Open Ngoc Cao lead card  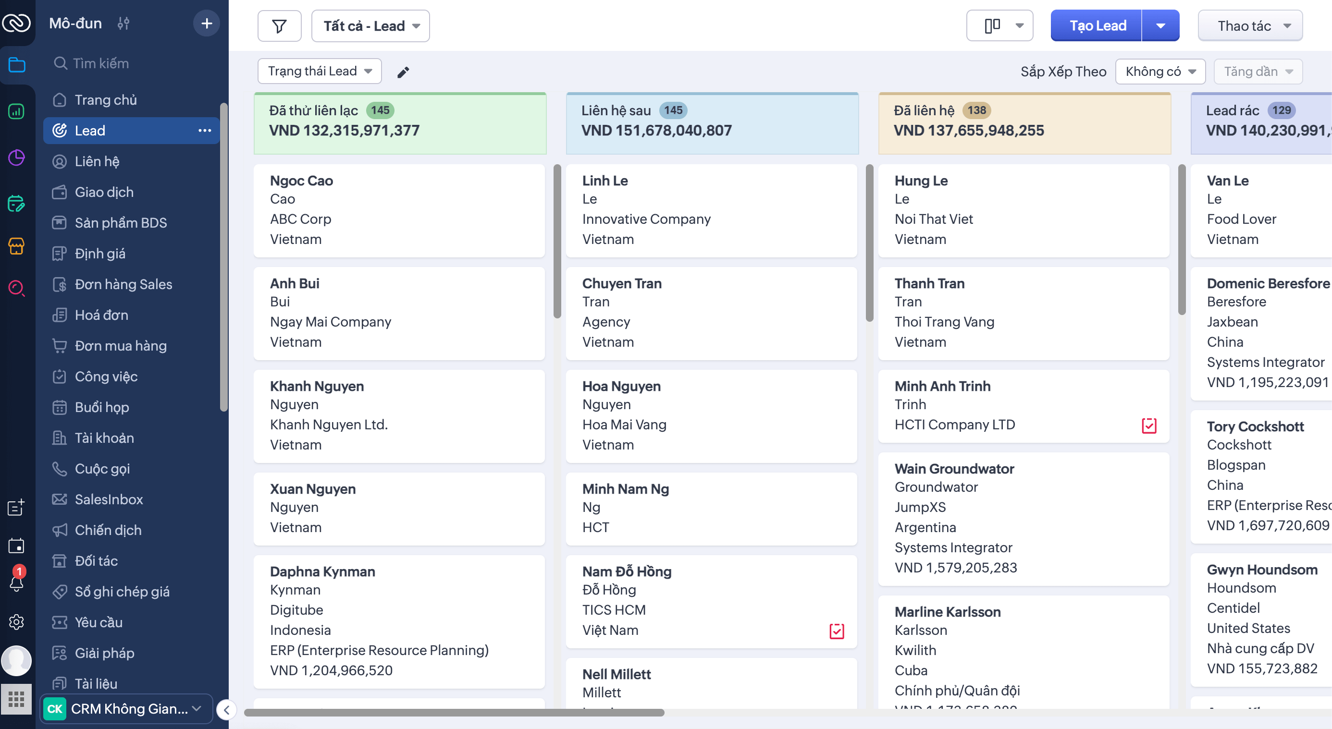(x=399, y=211)
